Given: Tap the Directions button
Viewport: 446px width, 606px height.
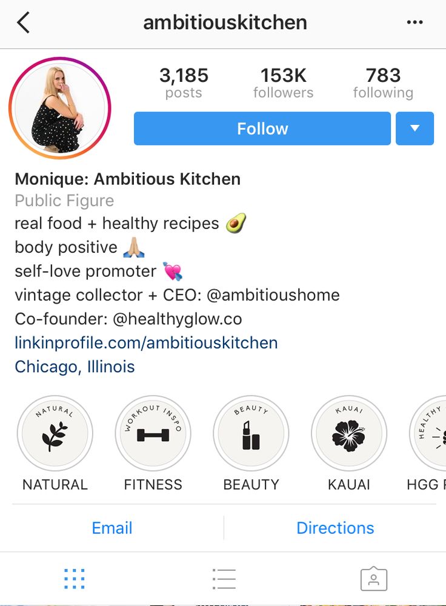Looking at the screenshot, I should click(335, 528).
